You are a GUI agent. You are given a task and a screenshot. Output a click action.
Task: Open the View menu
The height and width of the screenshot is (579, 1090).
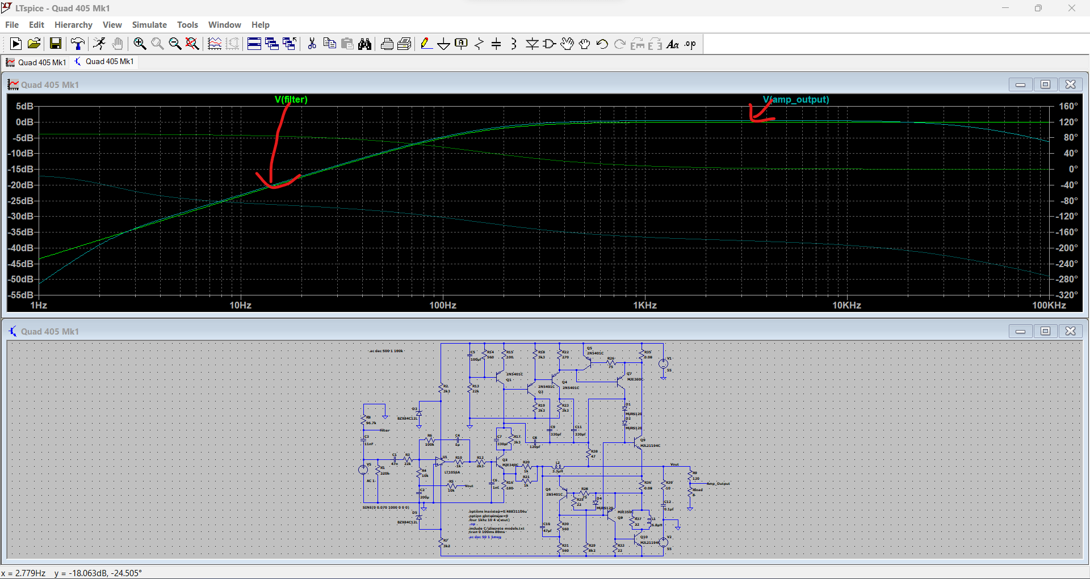pyautogui.click(x=112, y=24)
